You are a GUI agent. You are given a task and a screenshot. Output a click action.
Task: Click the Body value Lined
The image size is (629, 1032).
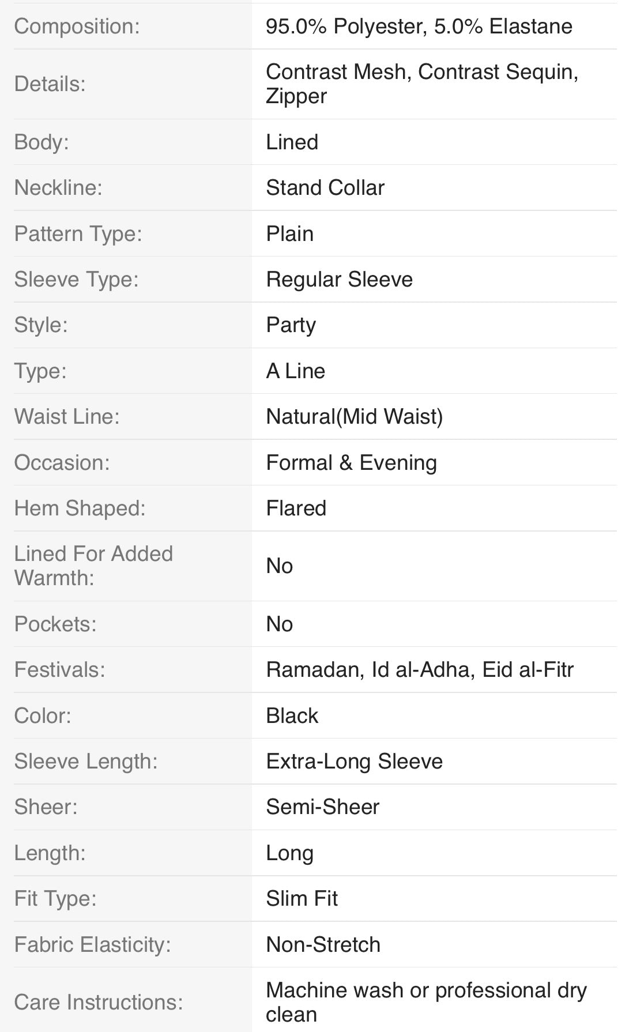coord(292,142)
